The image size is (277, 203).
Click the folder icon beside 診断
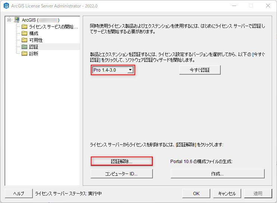click(x=24, y=53)
